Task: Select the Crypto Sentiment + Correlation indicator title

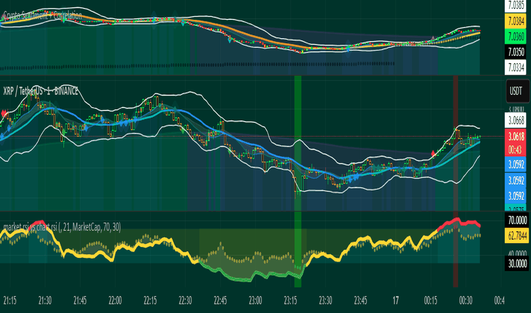Action: pos(43,15)
